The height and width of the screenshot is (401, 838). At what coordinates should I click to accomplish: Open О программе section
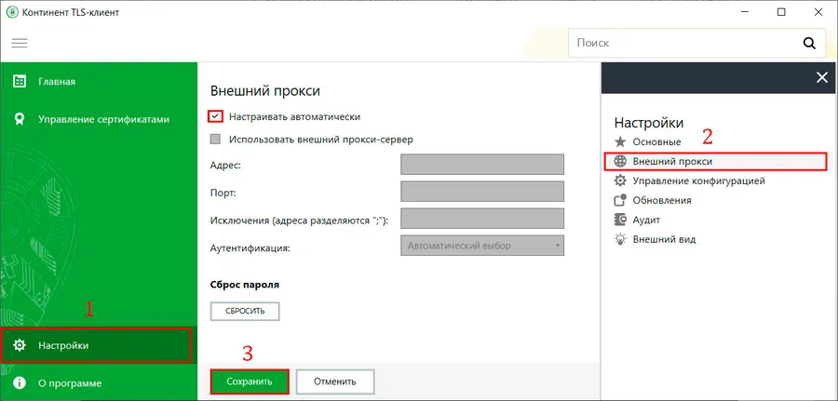point(99,382)
